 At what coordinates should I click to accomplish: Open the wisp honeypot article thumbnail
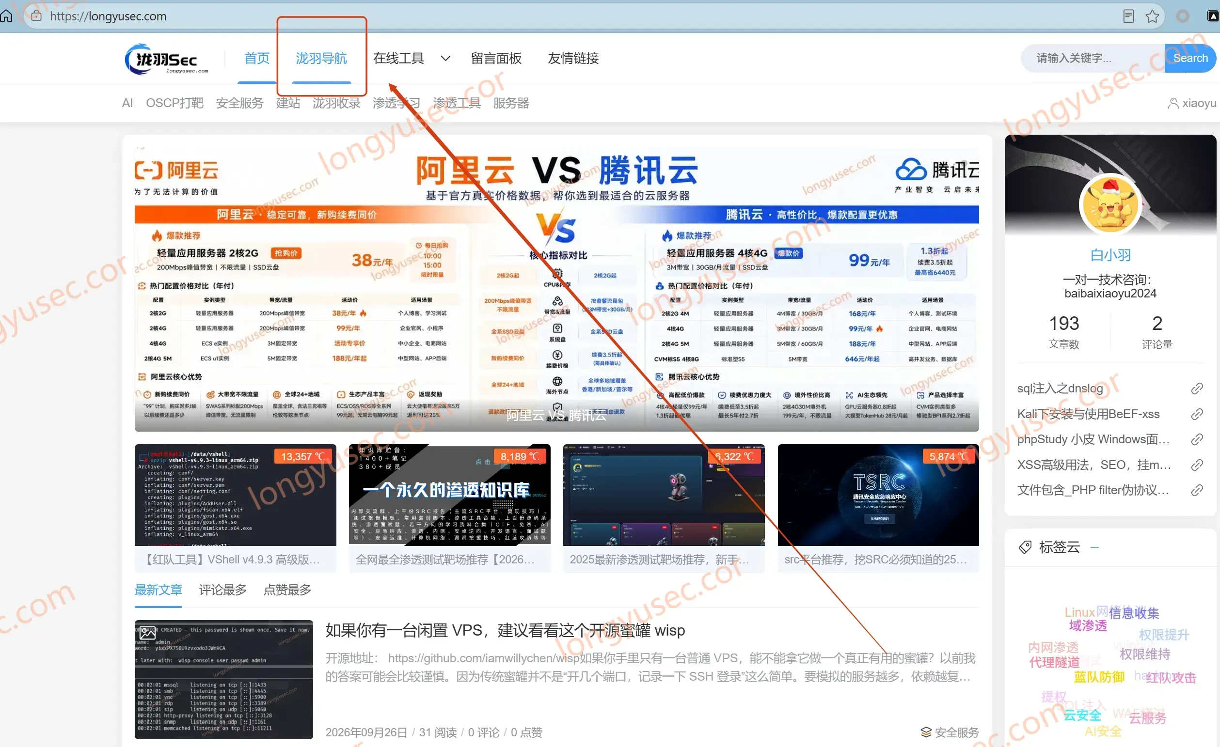(224, 680)
